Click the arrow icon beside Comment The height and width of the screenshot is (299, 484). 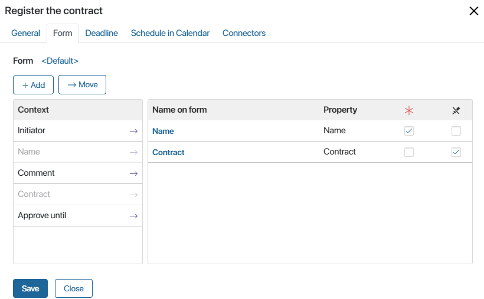pyautogui.click(x=133, y=174)
